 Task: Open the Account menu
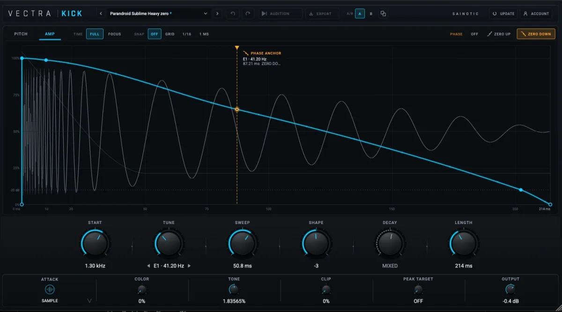pos(536,14)
